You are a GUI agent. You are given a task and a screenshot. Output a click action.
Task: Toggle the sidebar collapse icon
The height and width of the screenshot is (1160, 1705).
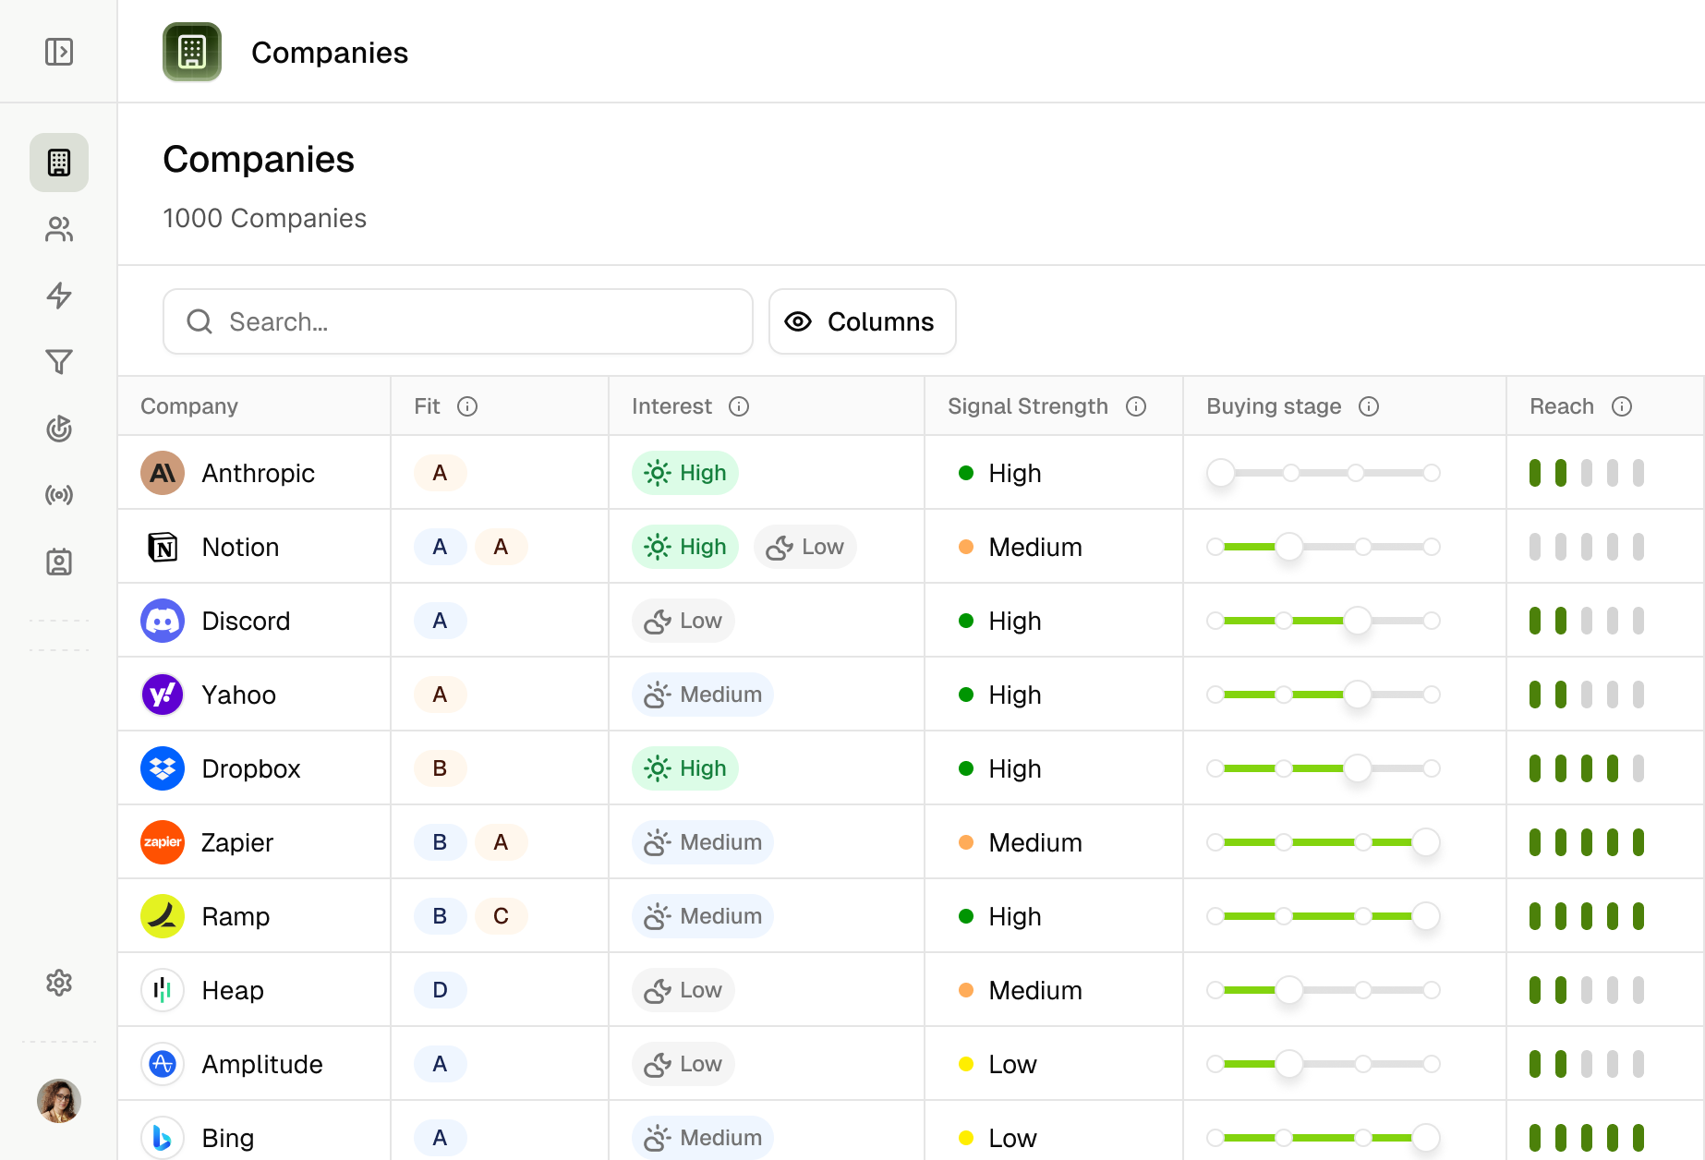pos(59,52)
